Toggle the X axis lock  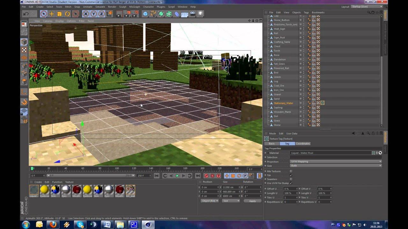[86, 14]
